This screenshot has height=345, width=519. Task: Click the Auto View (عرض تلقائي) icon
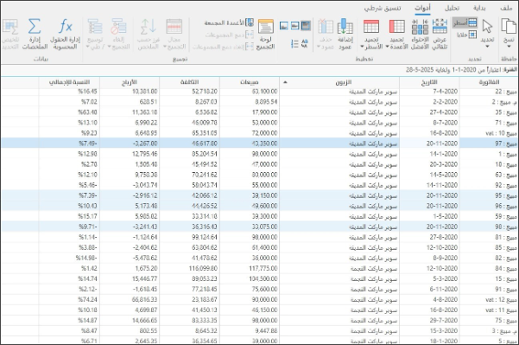click(440, 26)
